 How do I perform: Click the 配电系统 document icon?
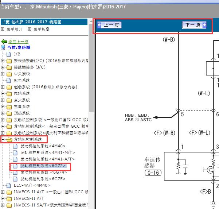[x=9, y=80]
